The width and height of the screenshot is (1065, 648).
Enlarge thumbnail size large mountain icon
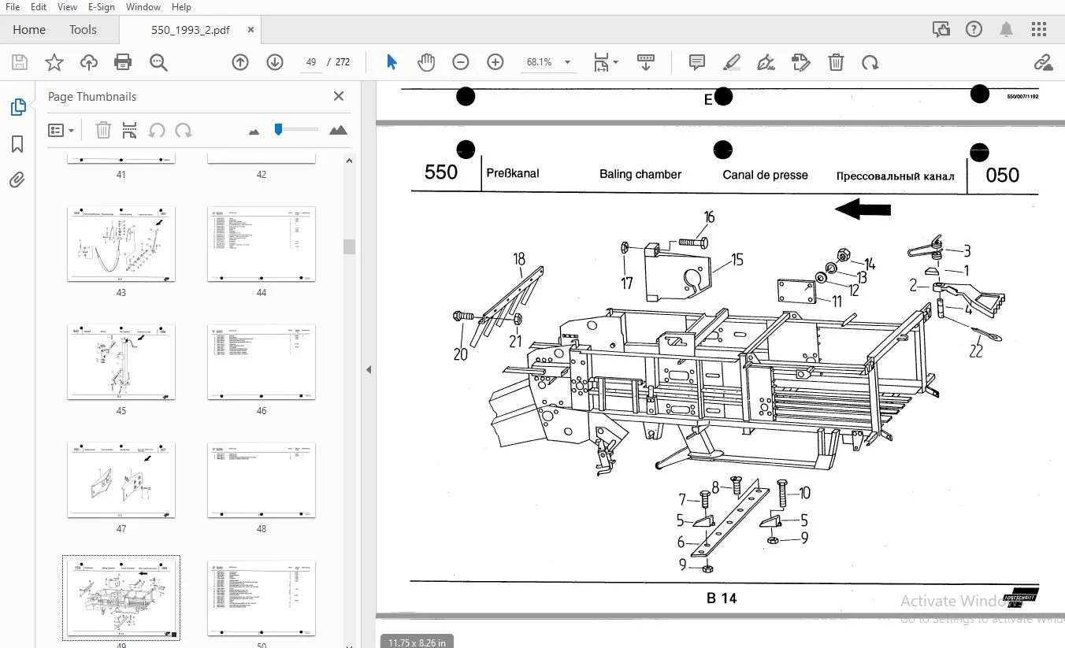pyautogui.click(x=338, y=130)
